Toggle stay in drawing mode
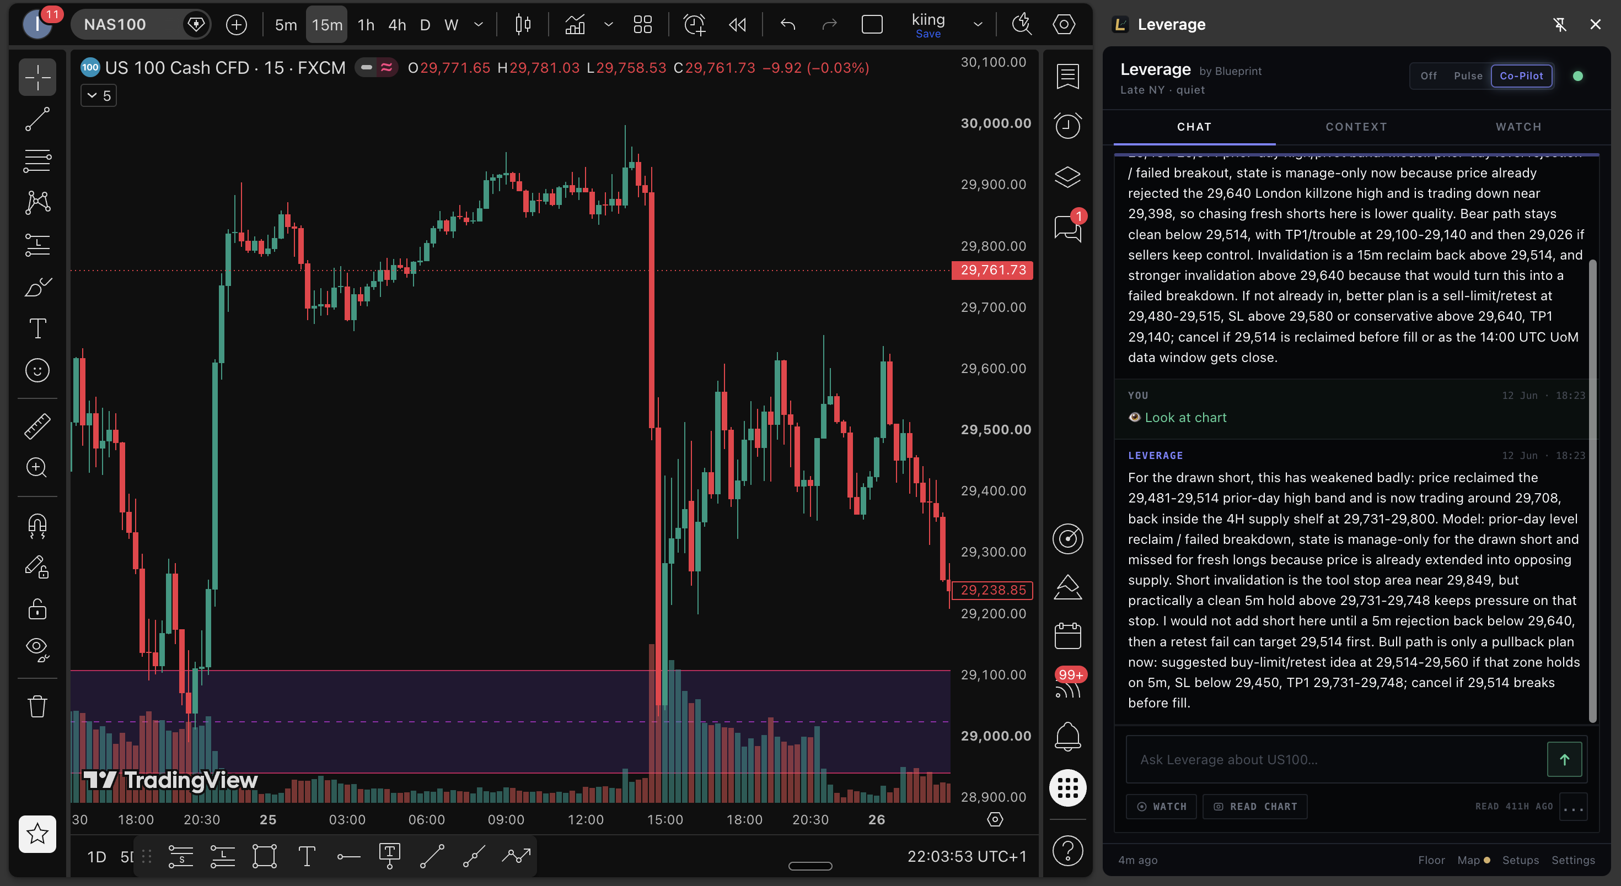Image resolution: width=1621 pixels, height=886 pixels. (x=37, y=567)
